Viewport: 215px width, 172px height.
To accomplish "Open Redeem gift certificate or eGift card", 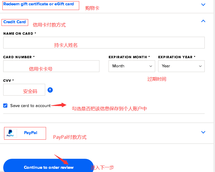I will (38, 4).
